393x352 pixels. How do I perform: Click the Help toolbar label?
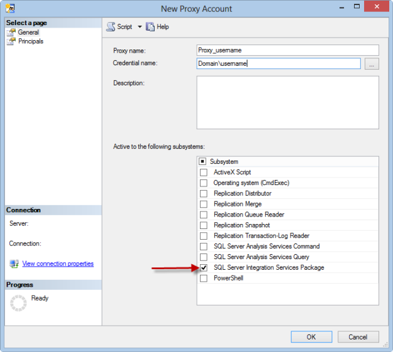tap(163, 27)
